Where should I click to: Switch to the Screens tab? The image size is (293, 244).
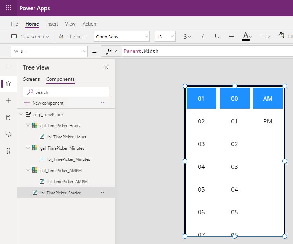click(x=31, y=79)
